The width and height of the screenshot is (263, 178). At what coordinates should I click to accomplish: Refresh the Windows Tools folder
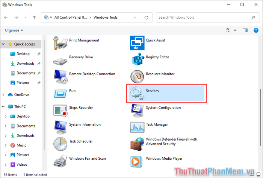146,18
